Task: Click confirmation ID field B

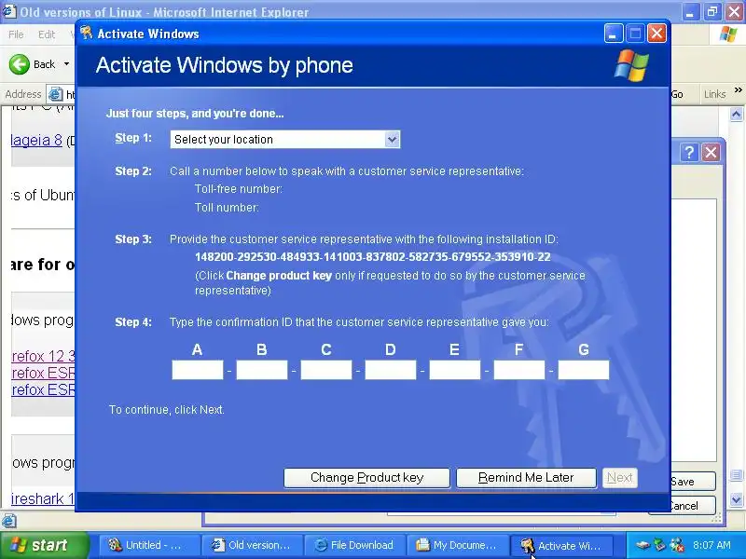Action: (262, 370)
